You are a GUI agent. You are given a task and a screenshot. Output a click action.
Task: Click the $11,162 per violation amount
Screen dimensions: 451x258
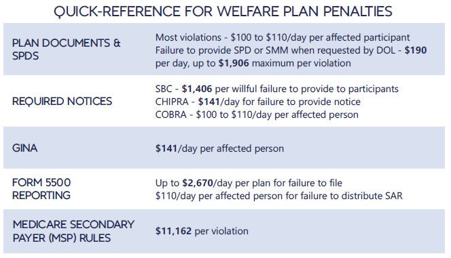point(202,231)
